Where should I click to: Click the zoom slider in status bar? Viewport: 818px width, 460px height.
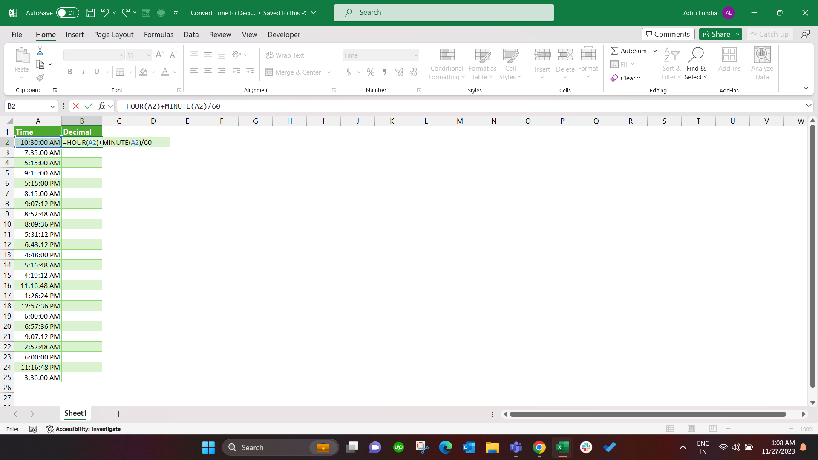(x=760, y=429)
